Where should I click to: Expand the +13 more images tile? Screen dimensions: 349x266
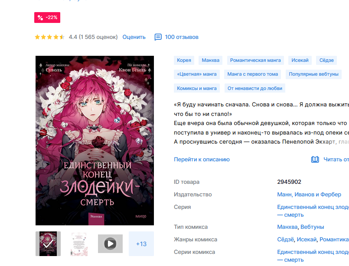(x=141, y=244)
